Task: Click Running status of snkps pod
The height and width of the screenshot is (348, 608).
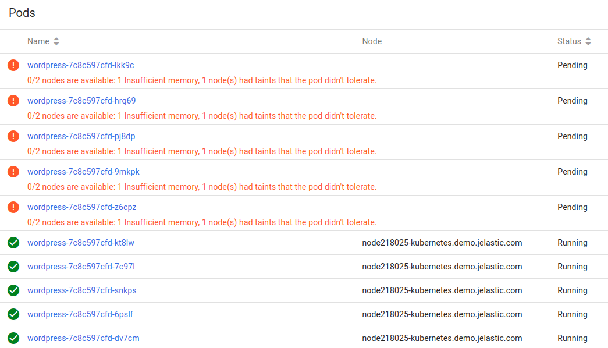Action: (573, 290)
